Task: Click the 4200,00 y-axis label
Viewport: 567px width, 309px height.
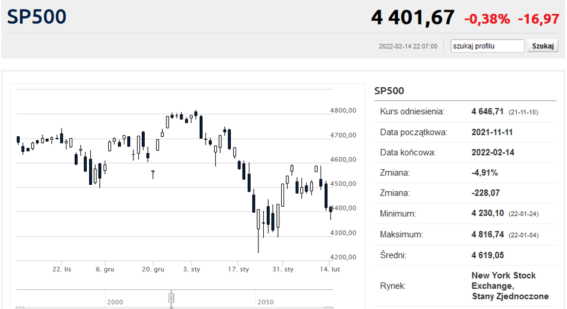Action: (343, 257)
